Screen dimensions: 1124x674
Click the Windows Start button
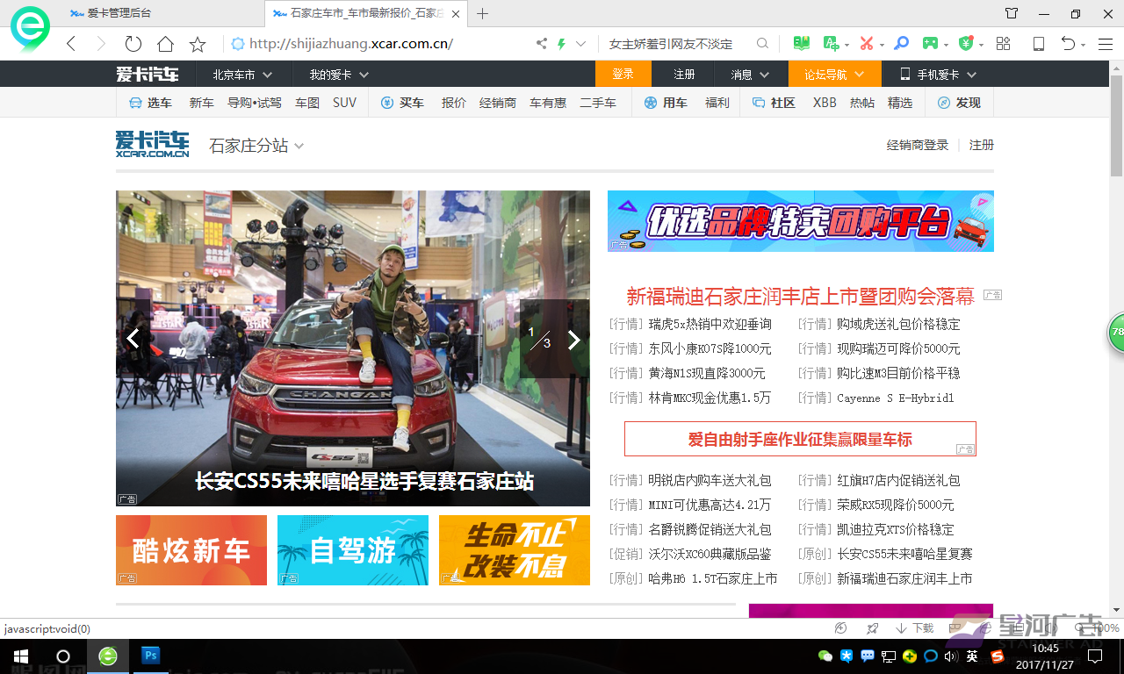[21, 656]
